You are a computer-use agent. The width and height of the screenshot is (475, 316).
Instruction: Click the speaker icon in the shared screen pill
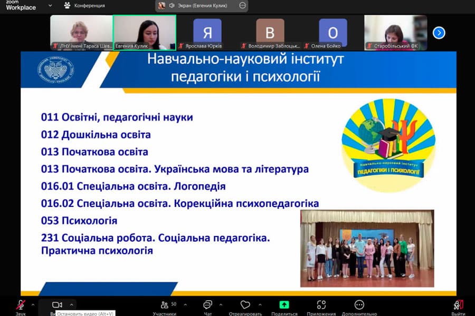(x=171, y=5)
